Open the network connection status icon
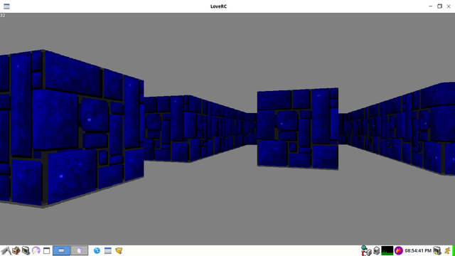 (x=366, y=250)
